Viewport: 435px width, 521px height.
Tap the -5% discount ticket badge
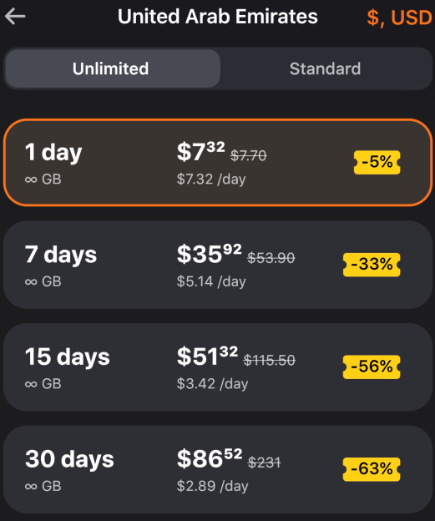377,162
